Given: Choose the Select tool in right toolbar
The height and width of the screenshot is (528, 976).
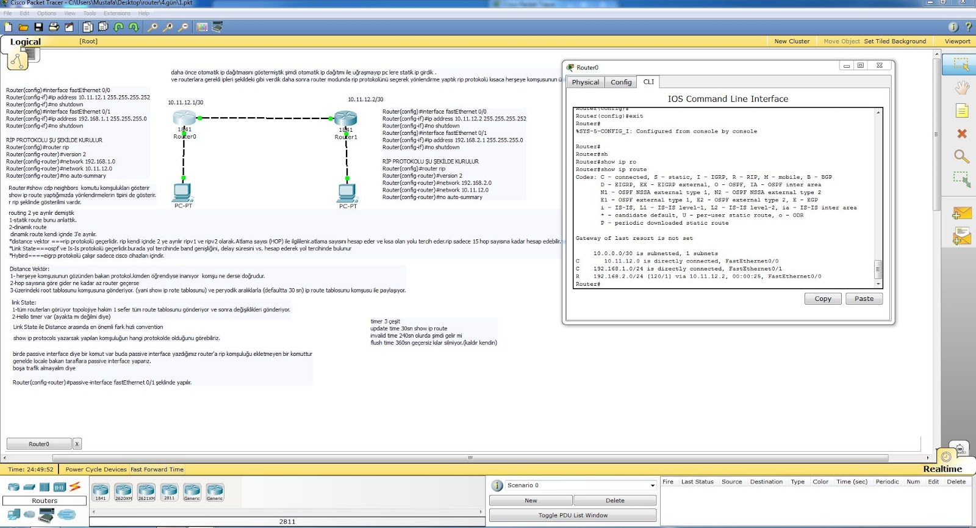Looking at the screenshot, I should tap(961, 64).
